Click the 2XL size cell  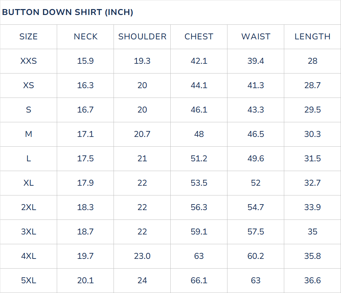point(29,207)
